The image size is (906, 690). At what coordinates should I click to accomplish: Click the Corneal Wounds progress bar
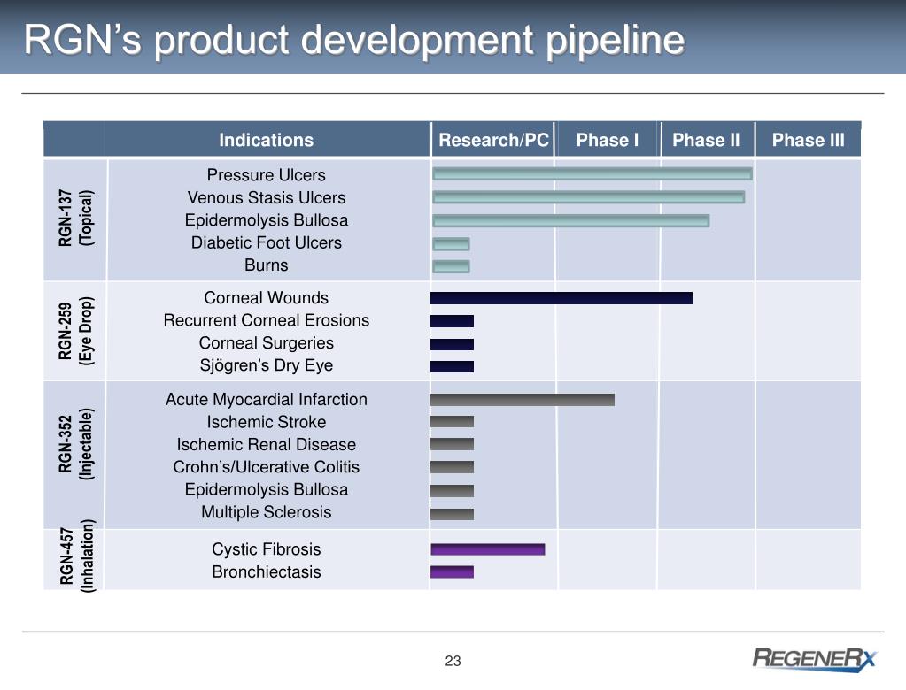click(561, 298)
